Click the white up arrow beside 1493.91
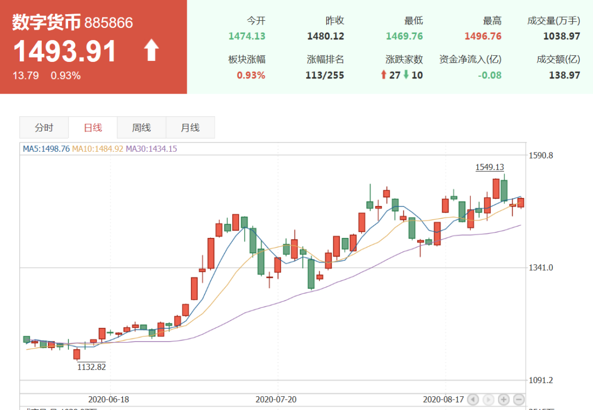Image resolution: width=593 pixels, height=410 pixels. pyautogui.click(x=152, y=50)
